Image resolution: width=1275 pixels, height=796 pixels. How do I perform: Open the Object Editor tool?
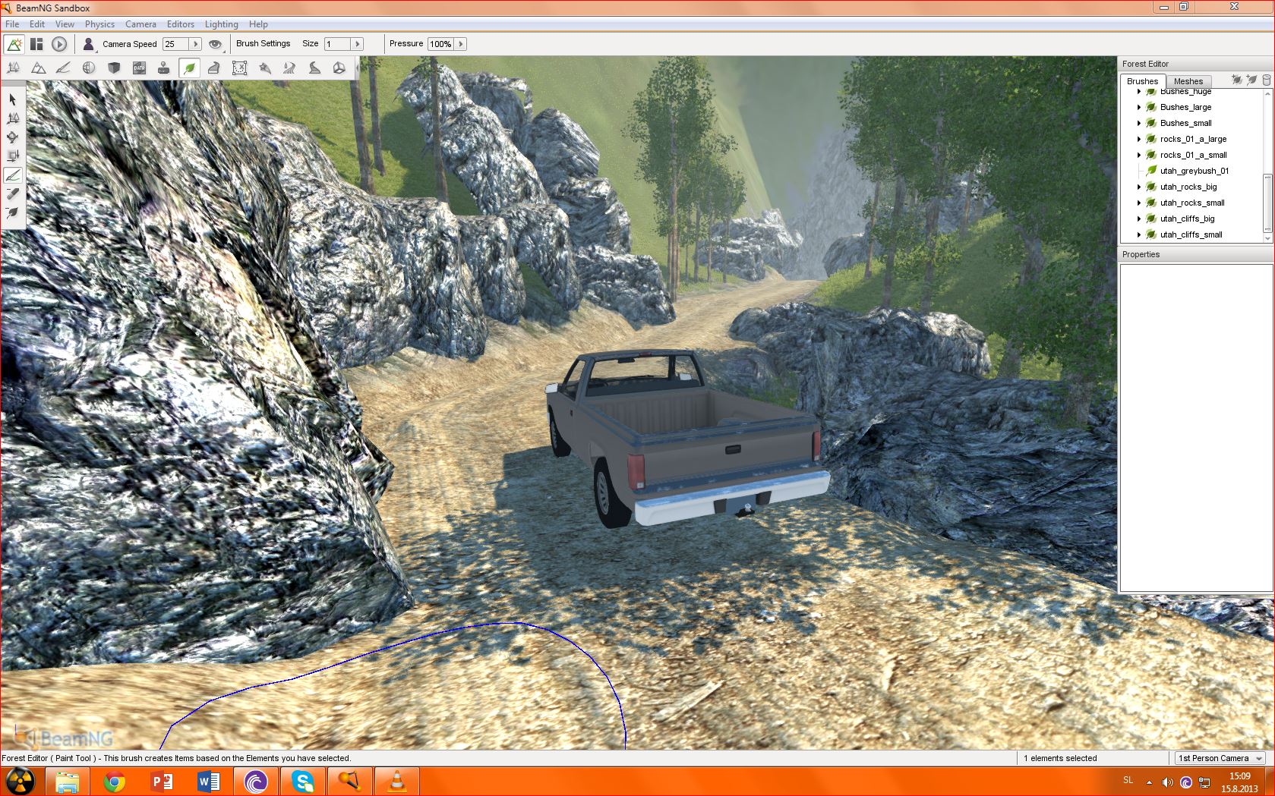coord(13,68)
